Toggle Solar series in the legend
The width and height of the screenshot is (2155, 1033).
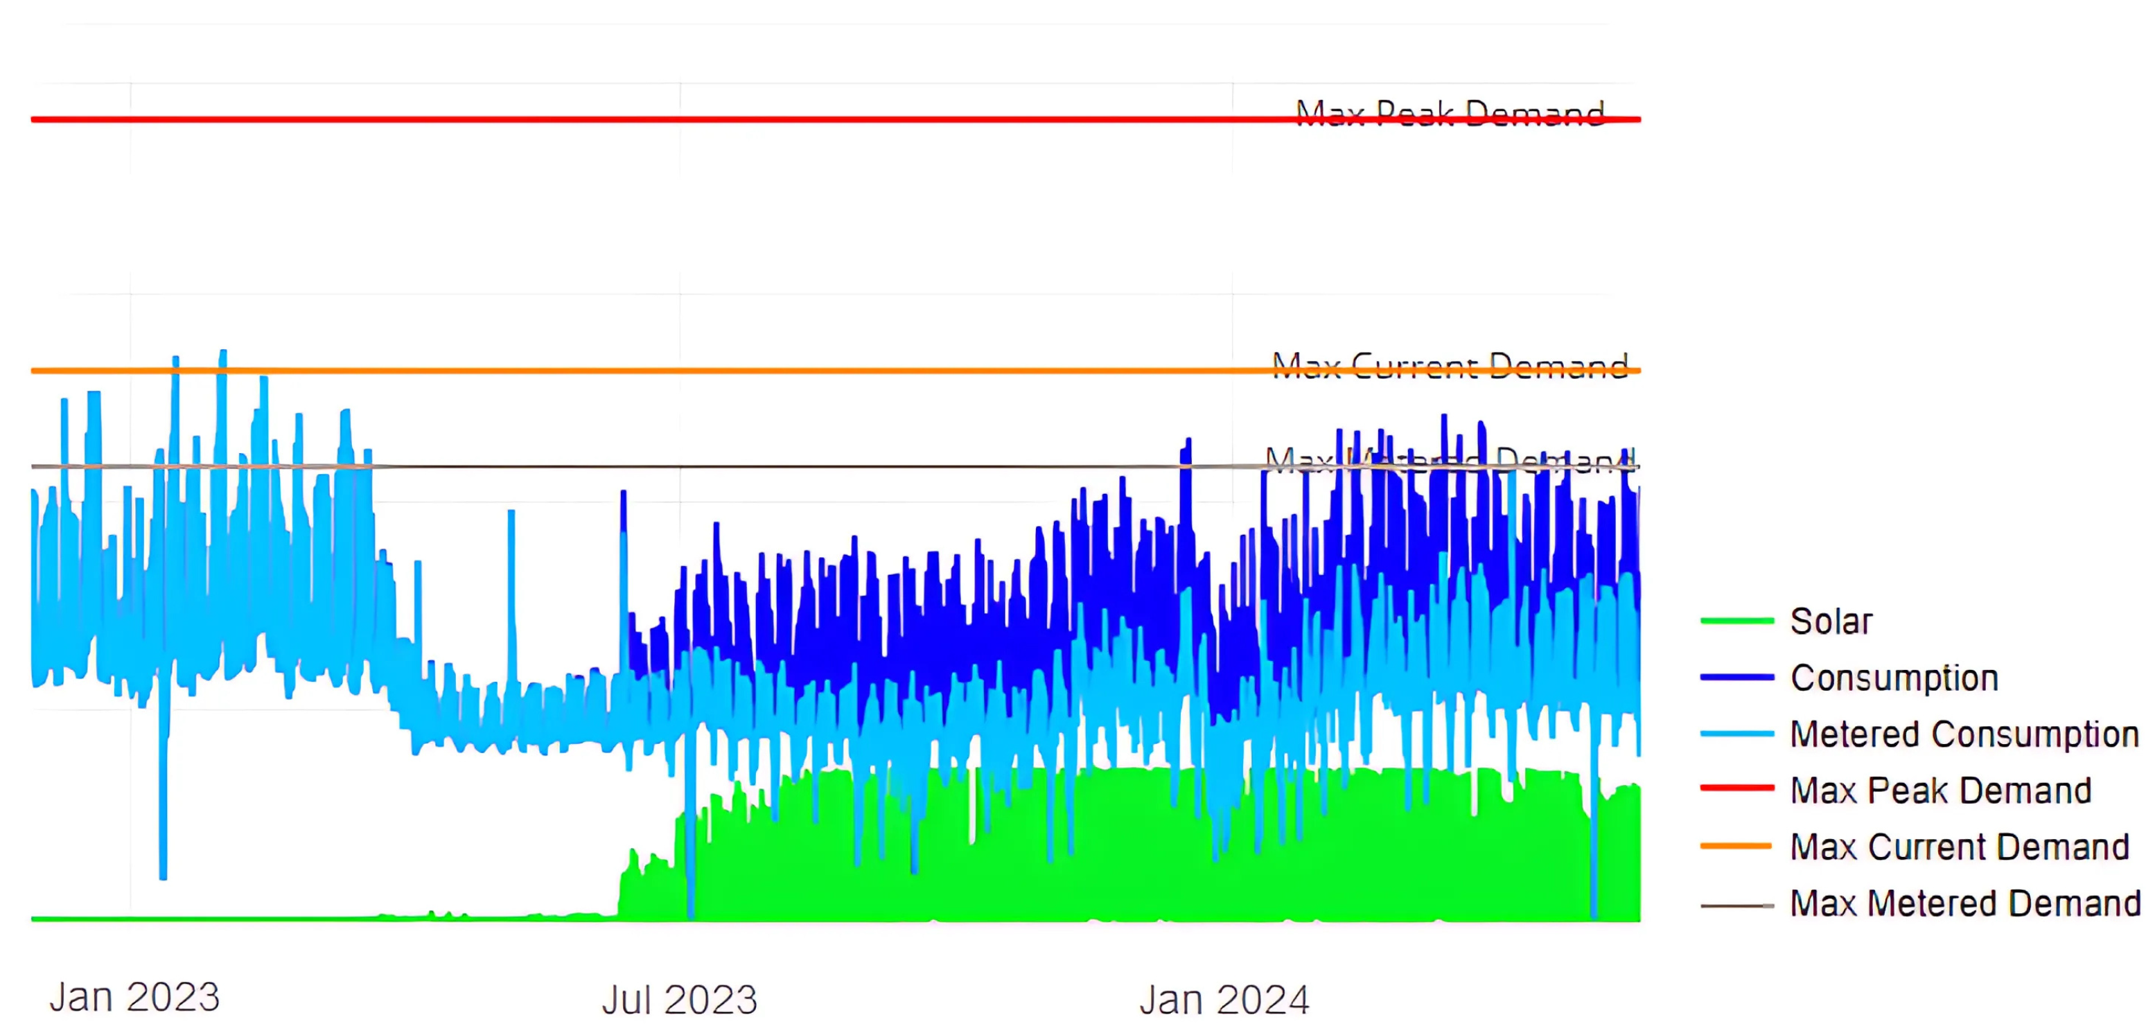click(1831, 621)
